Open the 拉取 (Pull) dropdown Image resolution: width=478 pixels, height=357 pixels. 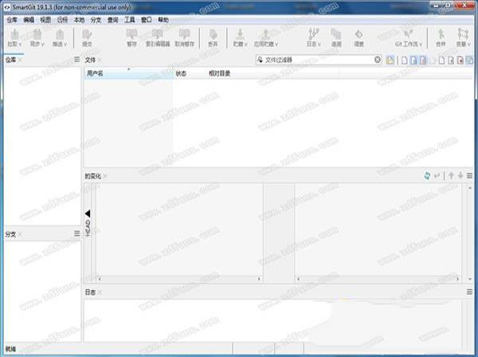point(14,37)
